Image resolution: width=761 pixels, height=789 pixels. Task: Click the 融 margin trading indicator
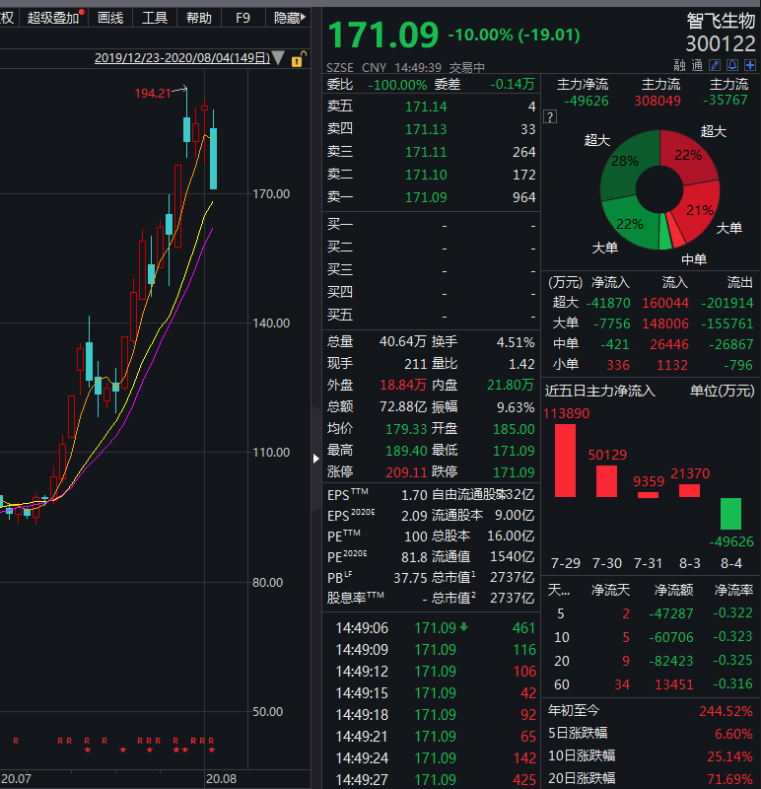[680, 66]
